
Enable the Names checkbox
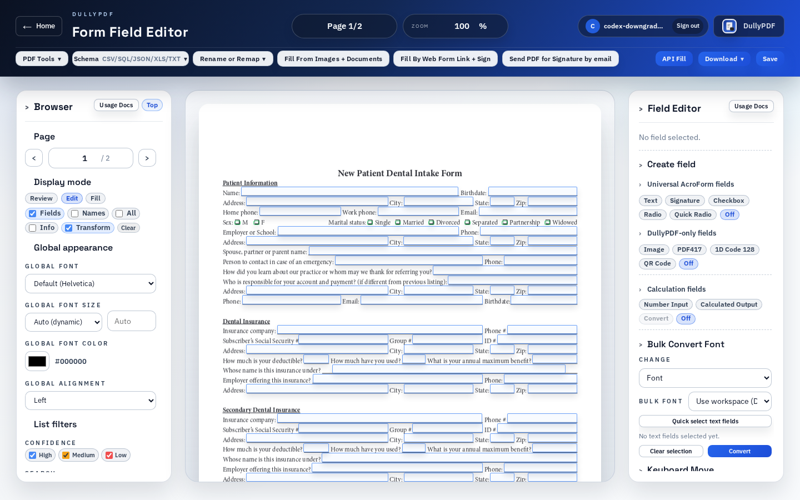(75, 213)
